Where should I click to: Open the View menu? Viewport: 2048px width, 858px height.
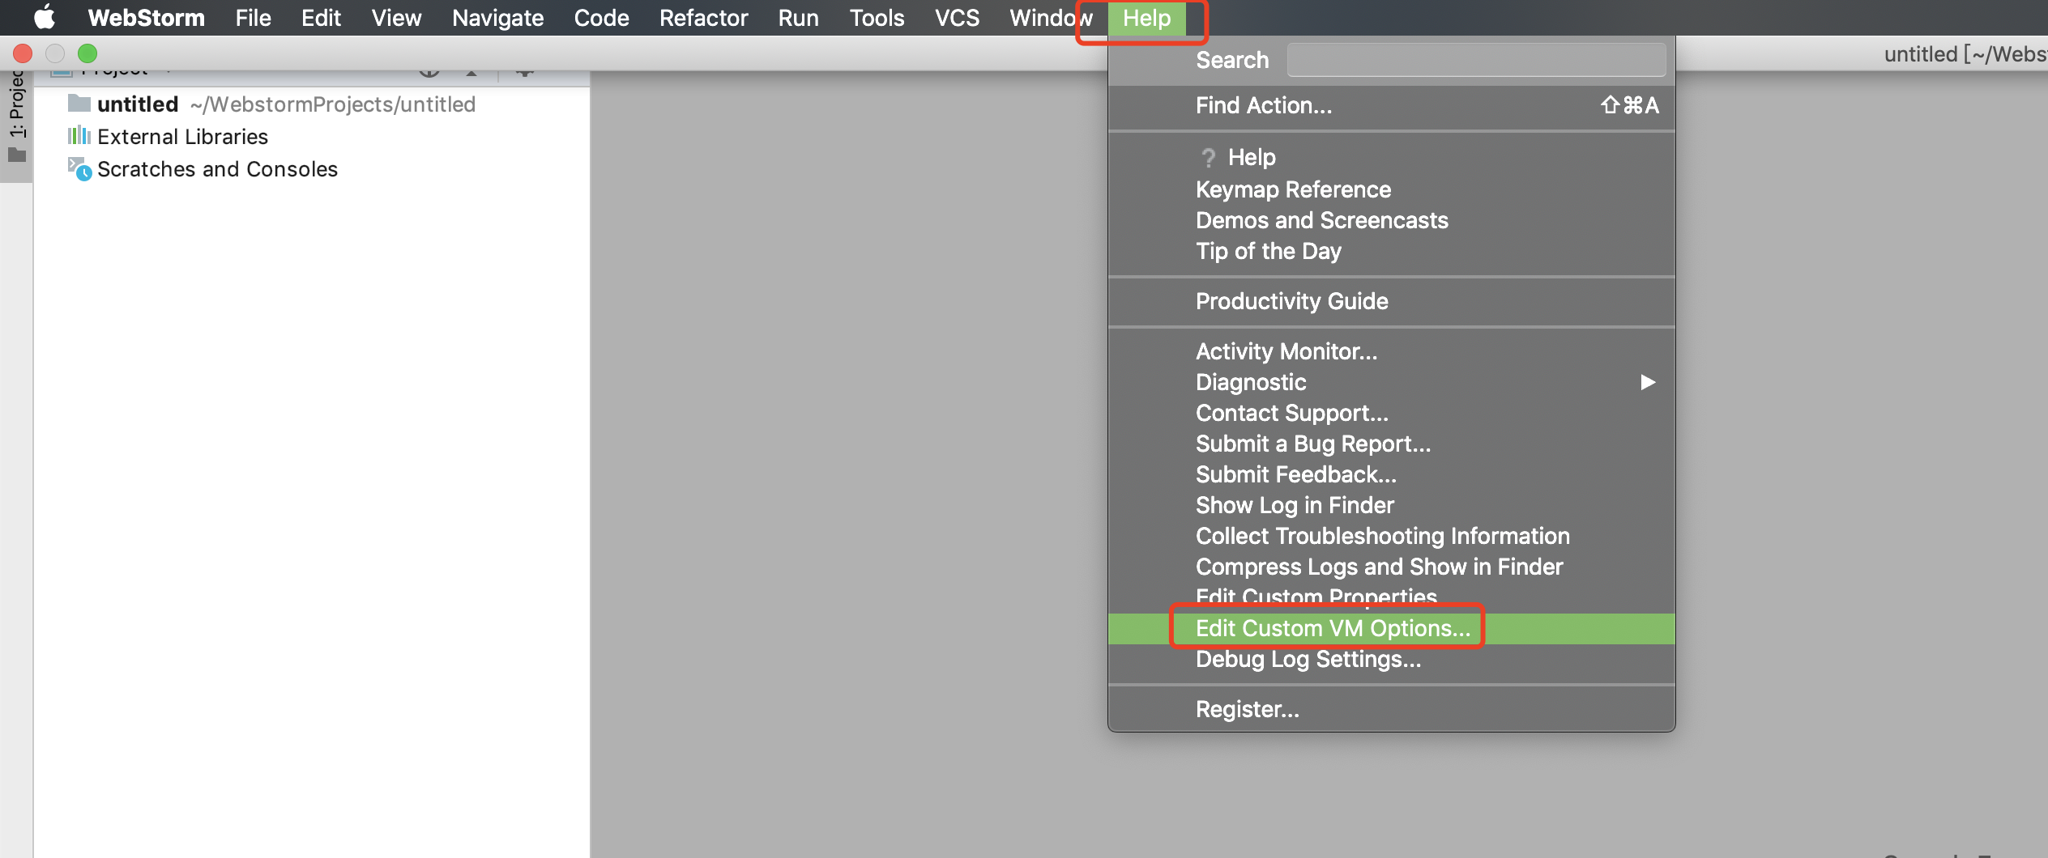tap(396, 17)
